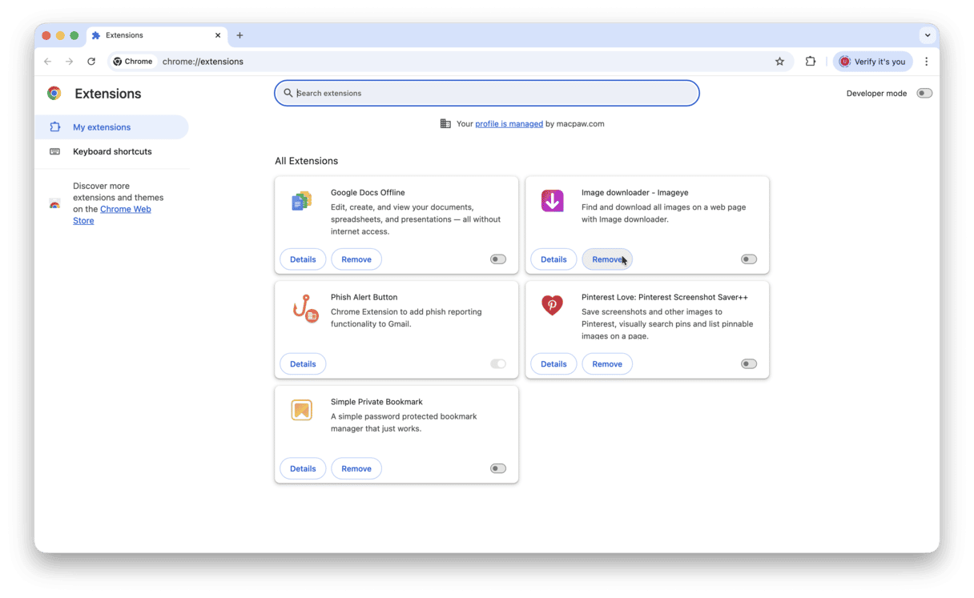The image size is (974, 598).
Task: Click the bookmark star in the address bar
Action: 779,61
